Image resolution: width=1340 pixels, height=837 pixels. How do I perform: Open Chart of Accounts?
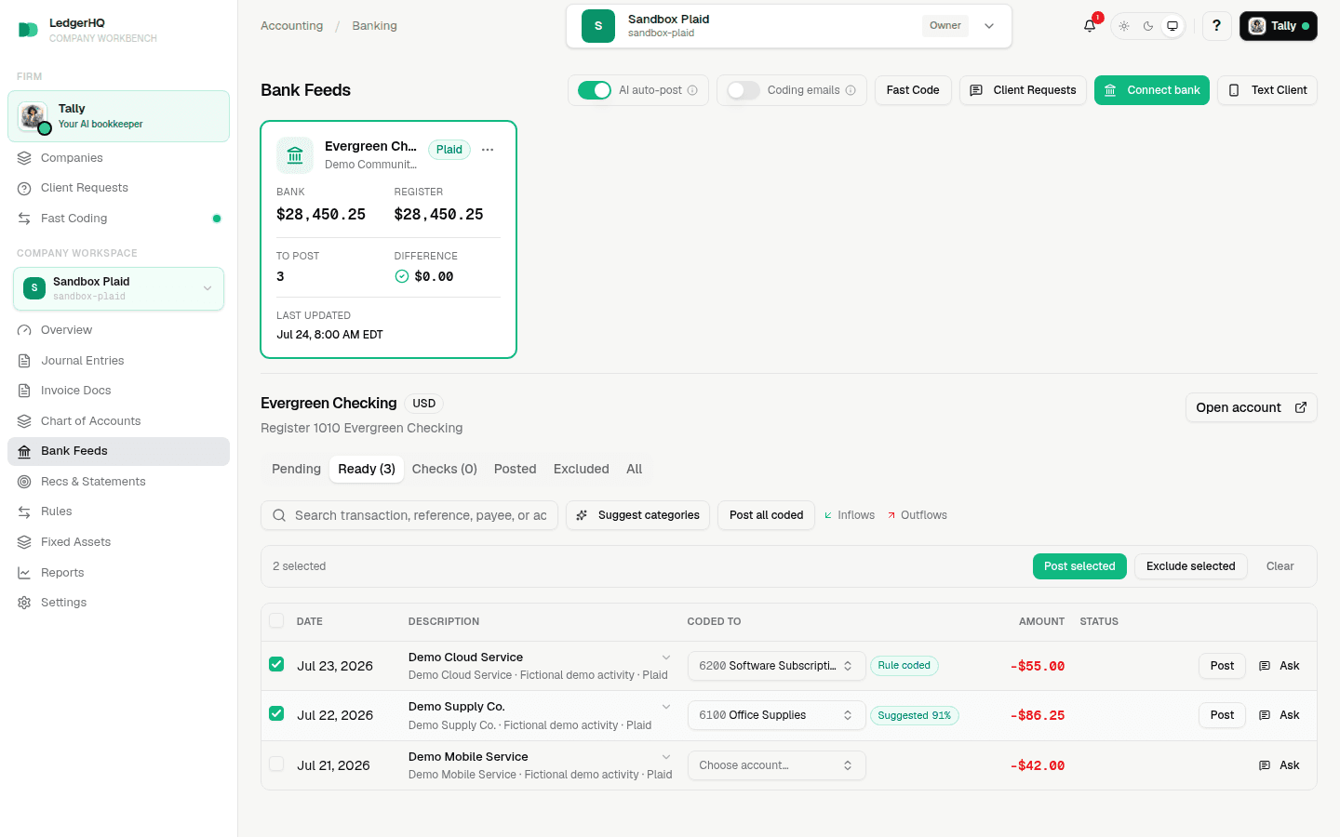pos(118,421)
